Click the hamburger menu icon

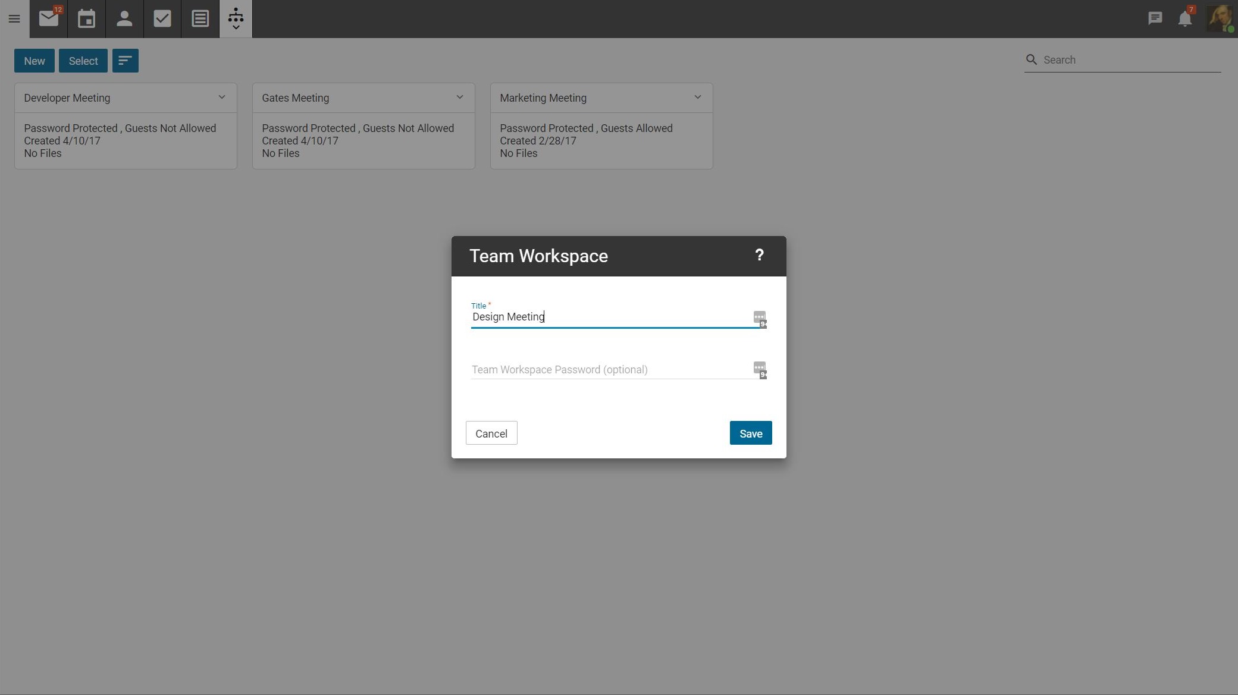click(14, 18)
